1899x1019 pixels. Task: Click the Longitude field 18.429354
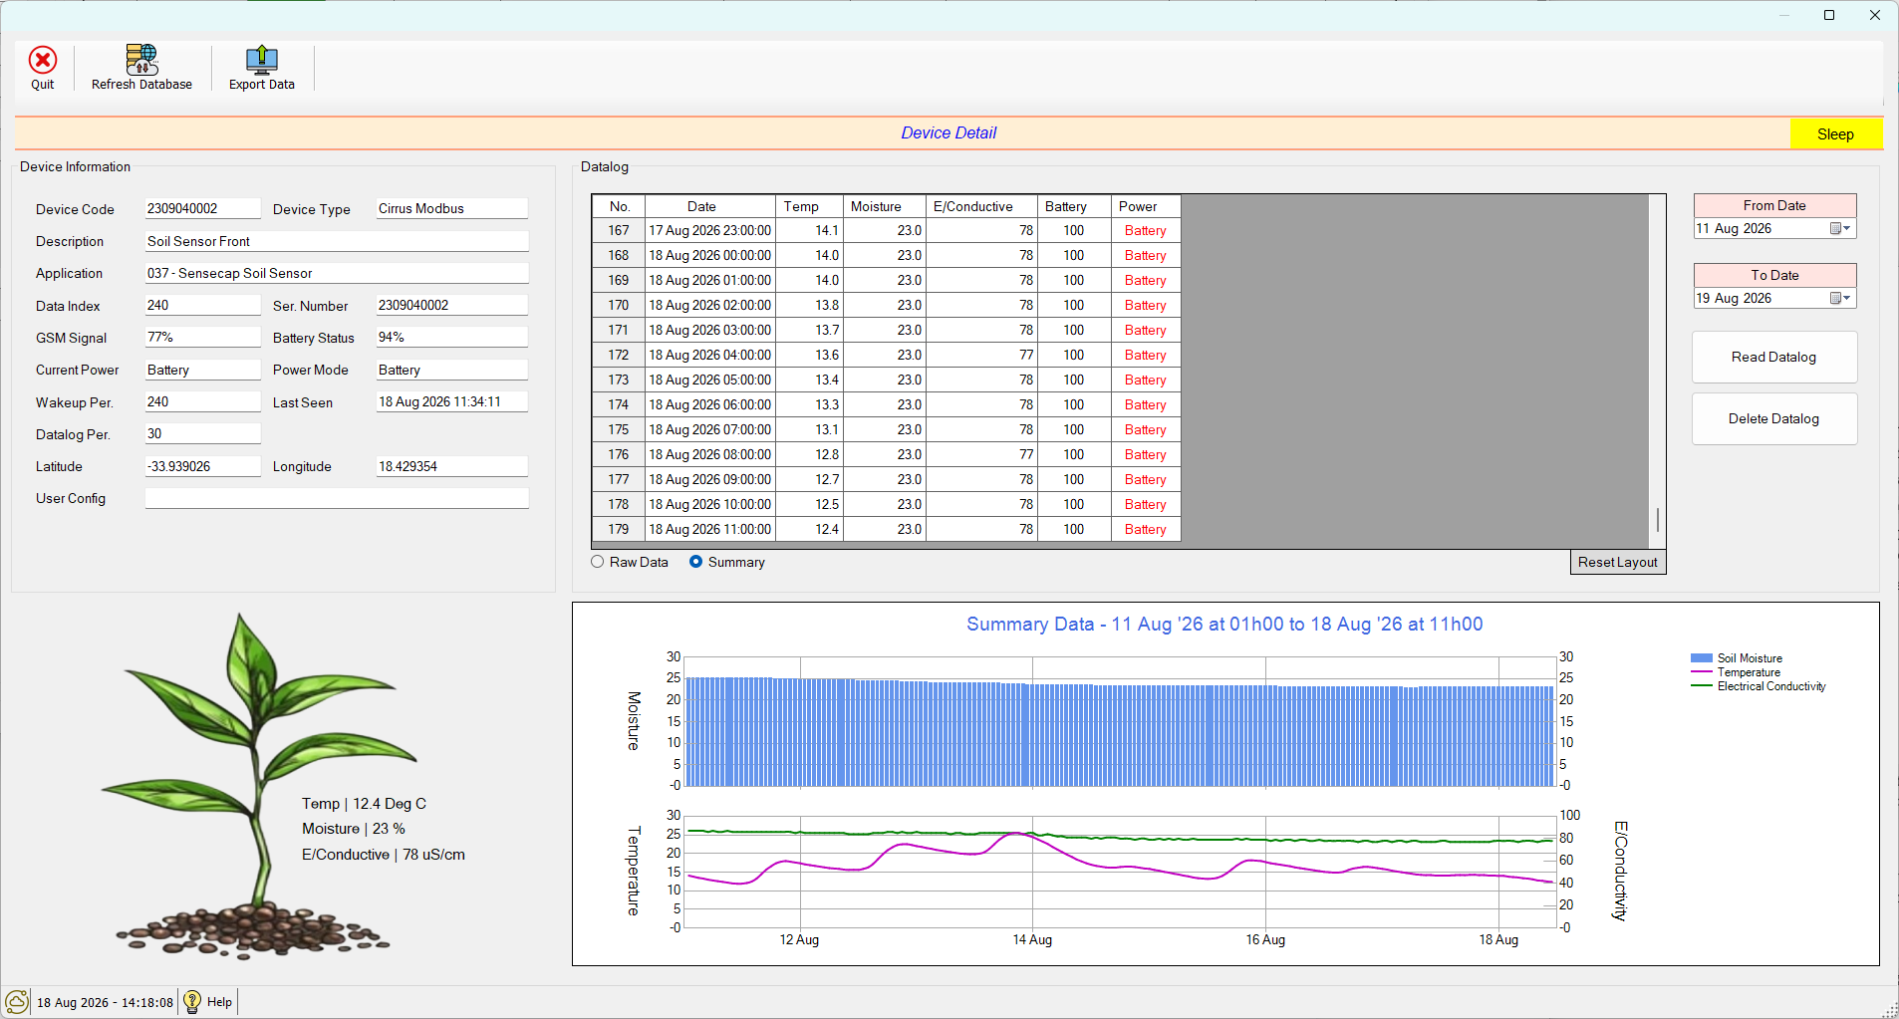[x=451, y=466]
